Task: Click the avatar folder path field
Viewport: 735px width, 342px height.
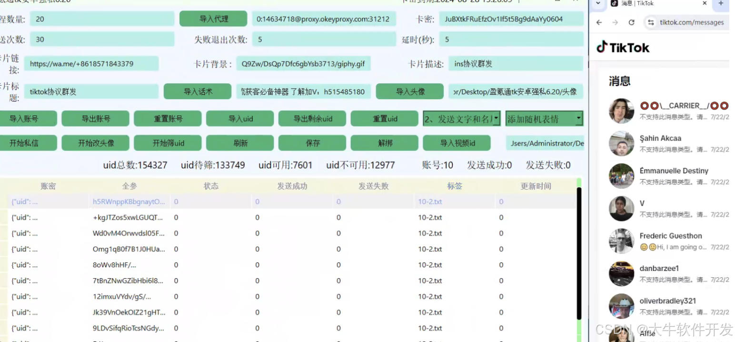Action: coord(516,91)
